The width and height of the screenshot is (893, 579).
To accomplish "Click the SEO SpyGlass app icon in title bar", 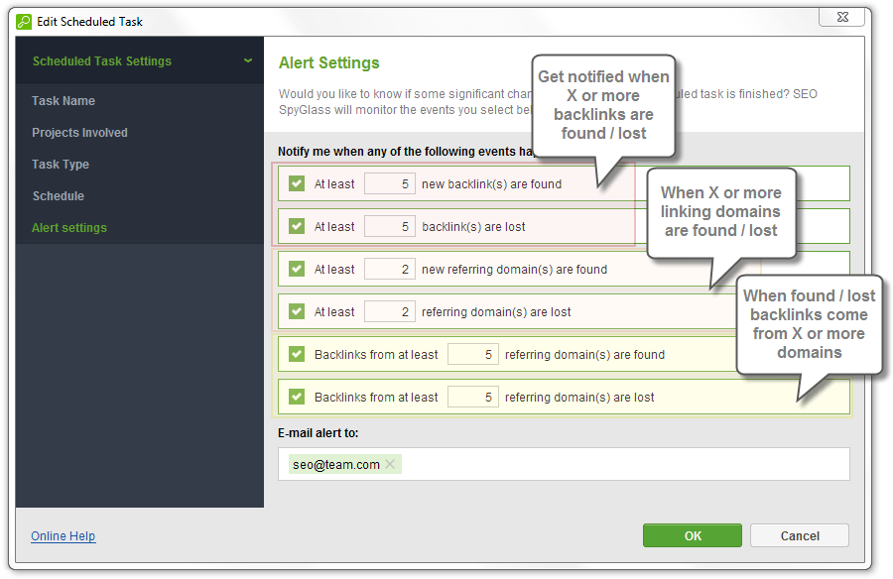I will 24,22.
